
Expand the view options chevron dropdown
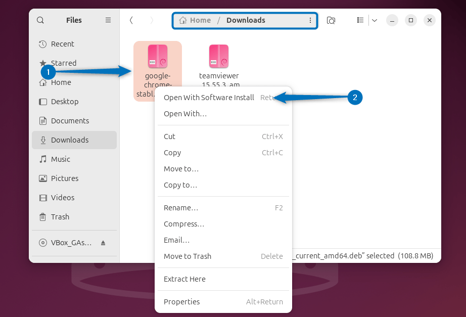[x=374, y=20]
